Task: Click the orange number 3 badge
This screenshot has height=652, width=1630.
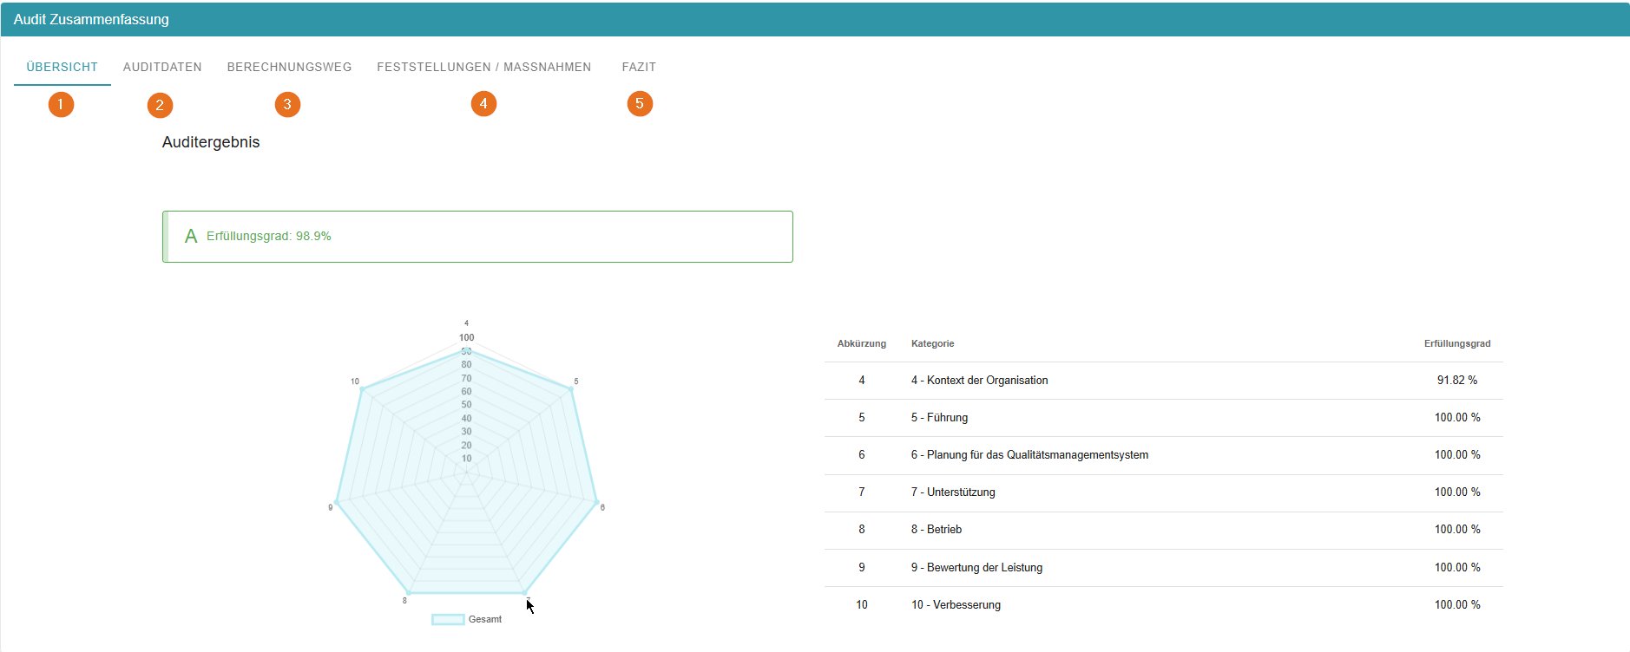Action: (287, 105)
